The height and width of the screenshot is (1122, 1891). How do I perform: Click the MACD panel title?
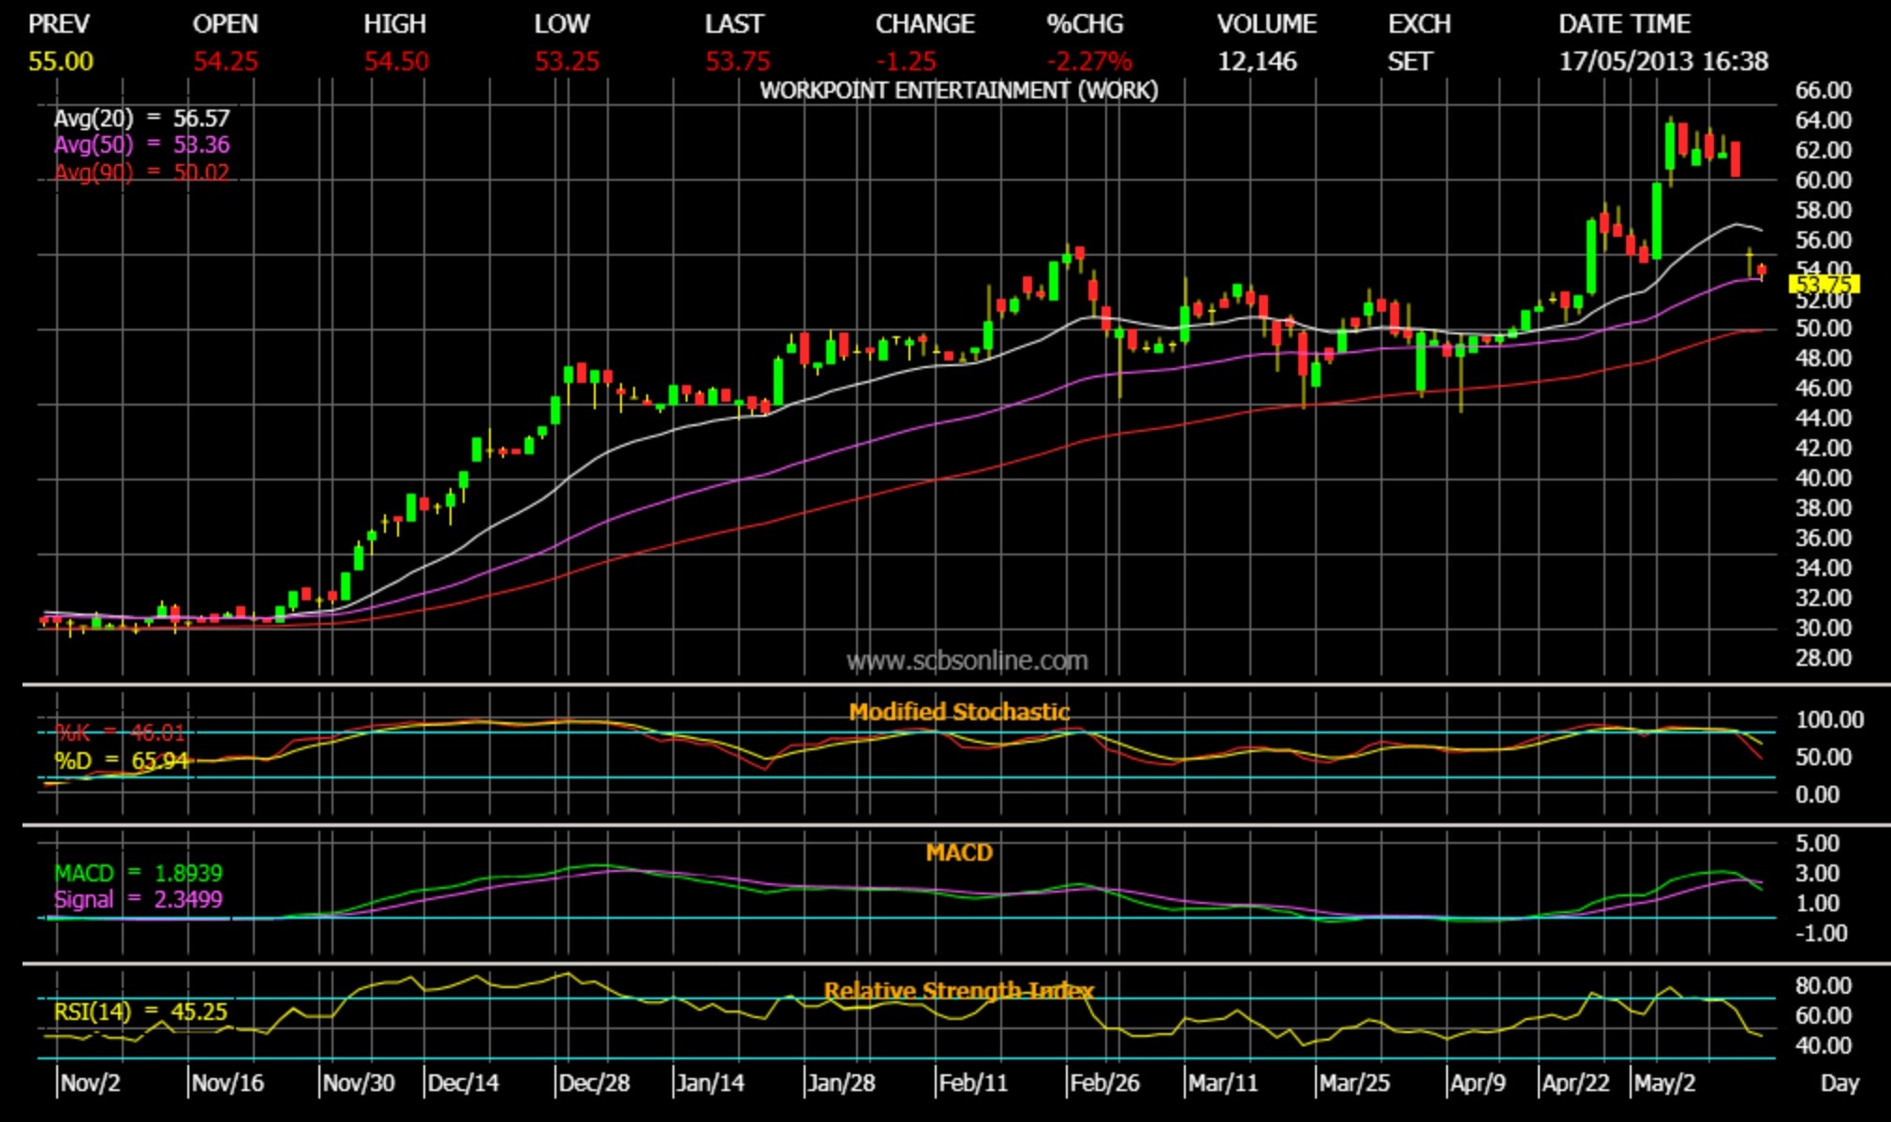(x=959, y=853)
